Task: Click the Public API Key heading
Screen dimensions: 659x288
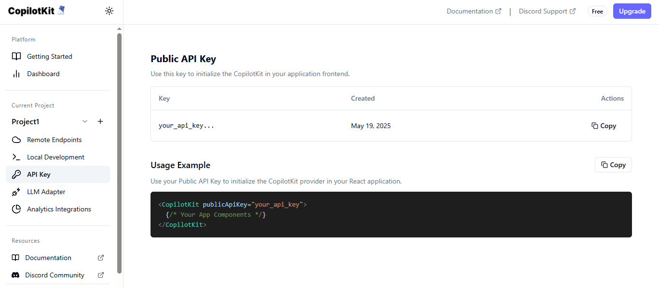Action: (x=183, y=59)
